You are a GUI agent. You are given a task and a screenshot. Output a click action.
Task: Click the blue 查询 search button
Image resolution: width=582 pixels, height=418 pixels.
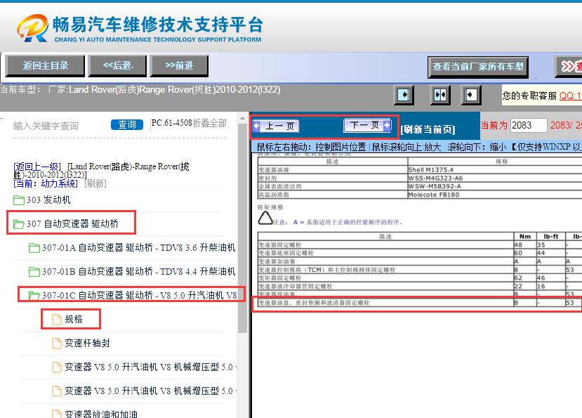(x=127, y=124)
